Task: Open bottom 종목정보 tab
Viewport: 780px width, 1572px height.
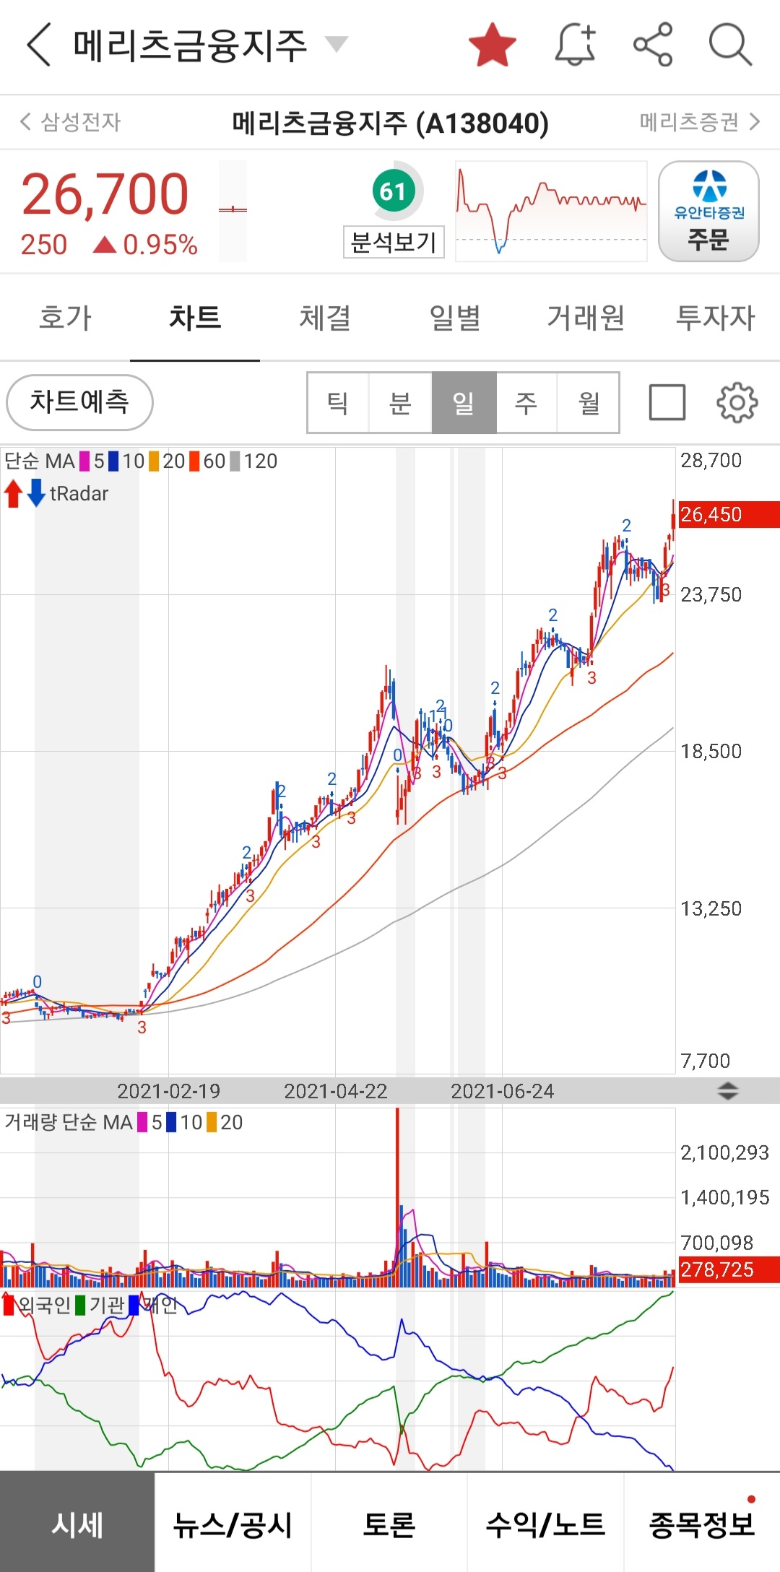Action: click(x=702, y=1524)
